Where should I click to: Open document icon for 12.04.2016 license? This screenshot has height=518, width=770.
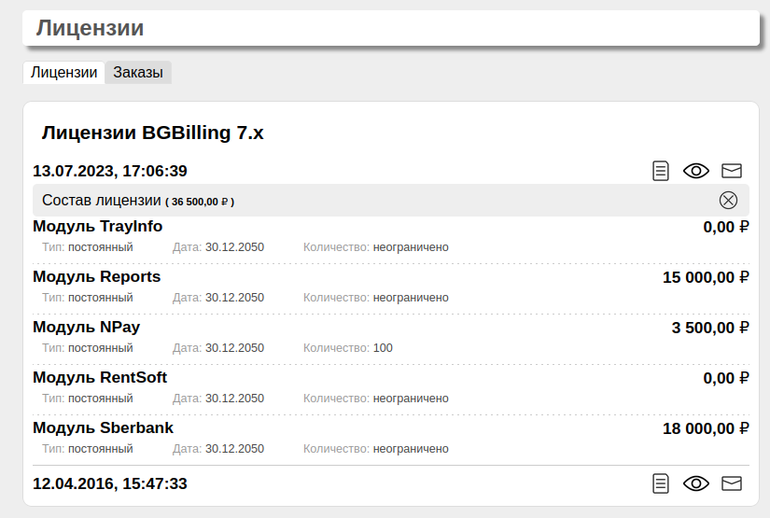(x=661, y=483)
